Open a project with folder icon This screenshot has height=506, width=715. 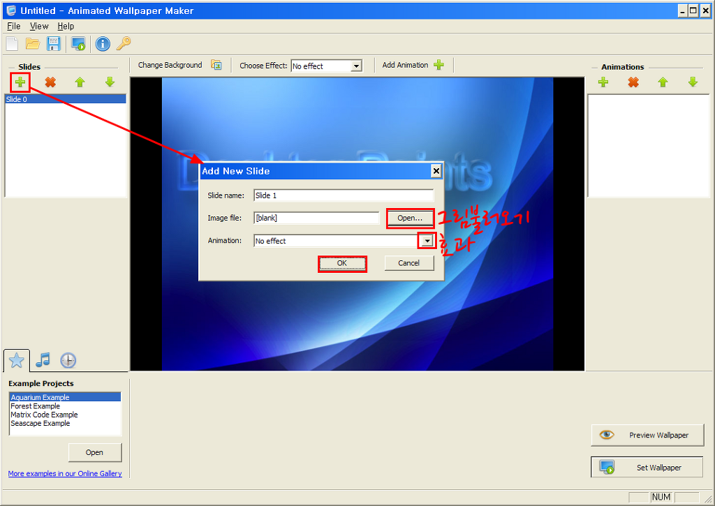click(x=33, y=44)
